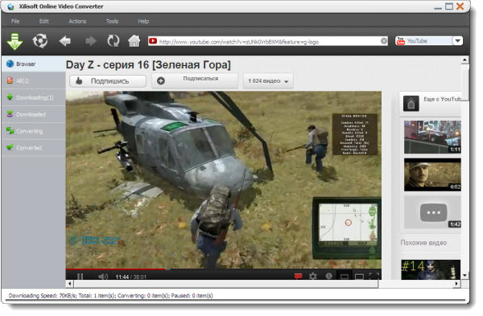This screenshot has width=483, height=316.
Task: Click the Подписаться subscribe button
Action: 195,80
